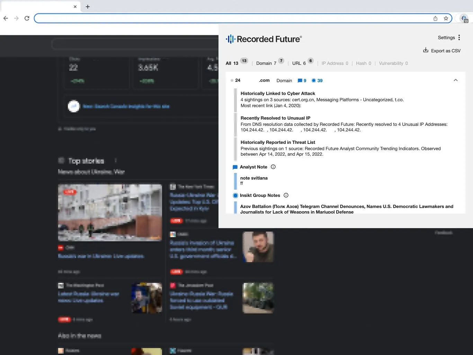Image resolution: width=473 pixels, height=355 pixels.
Task: Click the round icon in insights banner
Action: click(x=74, y=106)
